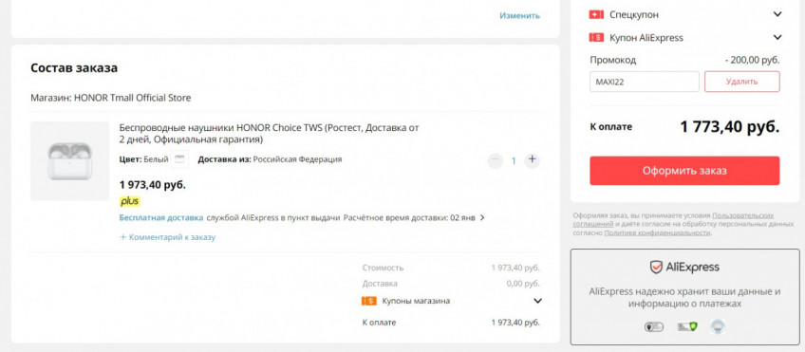
Task: Click the Оформить заказ button
Action: tap(684, 171)
